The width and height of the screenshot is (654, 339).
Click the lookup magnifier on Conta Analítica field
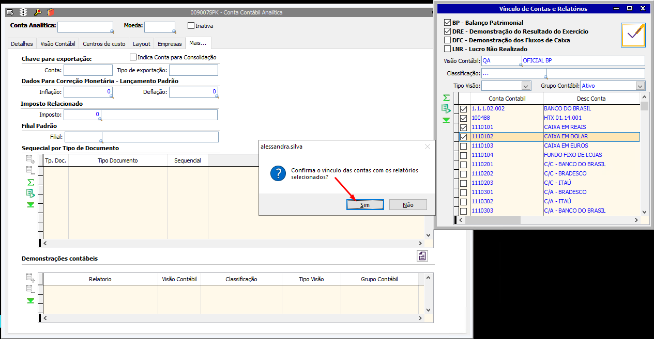click(111, 31)
